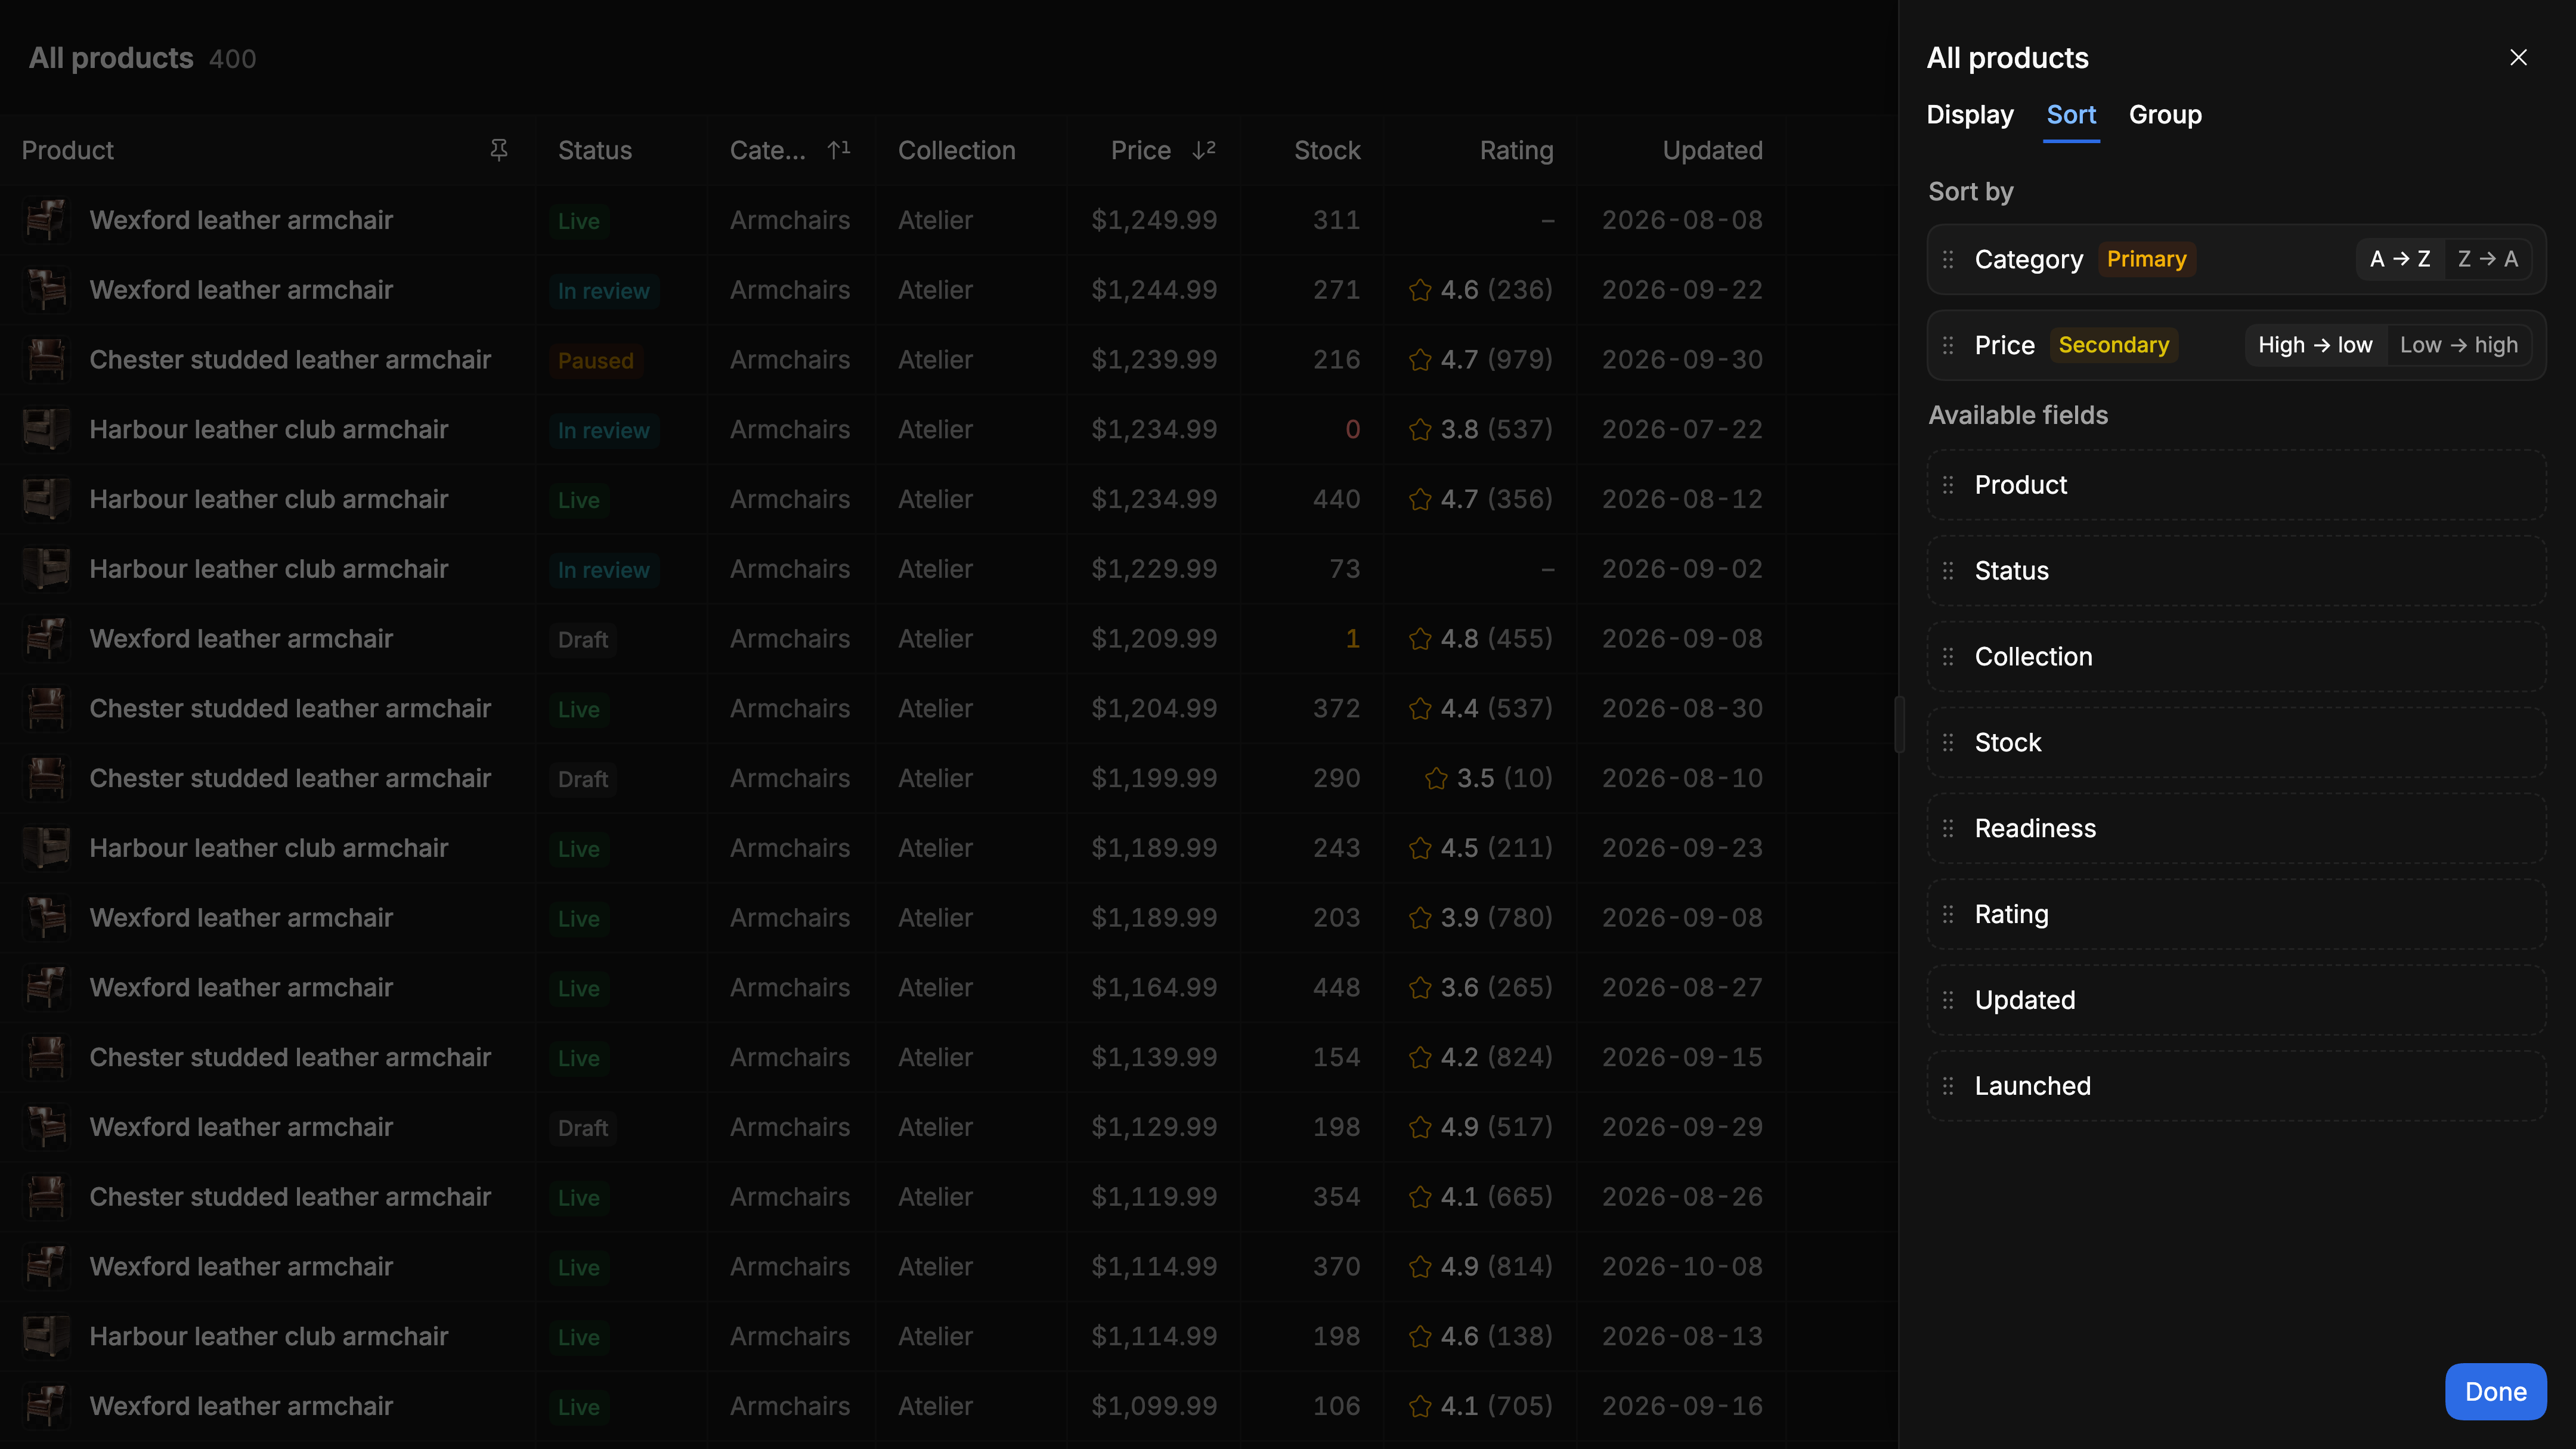Click the Launched field drag handle
Screen dimensions: 2576x1449
click(x=1948, y=1087)
